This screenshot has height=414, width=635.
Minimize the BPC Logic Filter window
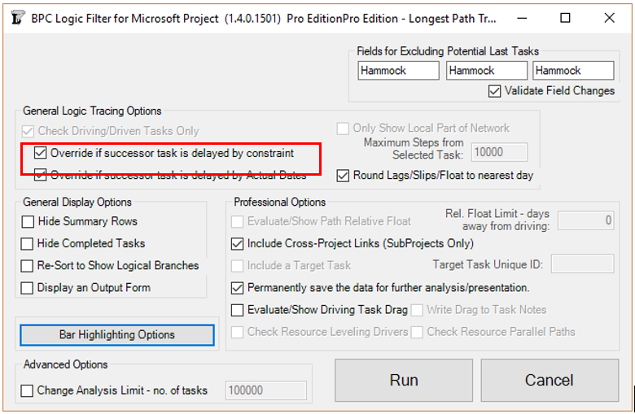point(522,18)
